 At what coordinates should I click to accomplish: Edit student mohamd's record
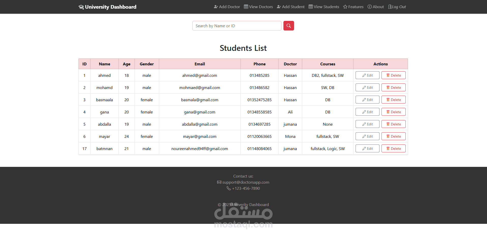368,87
